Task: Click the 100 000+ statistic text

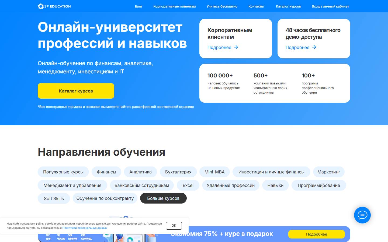Action: point(220,76)
